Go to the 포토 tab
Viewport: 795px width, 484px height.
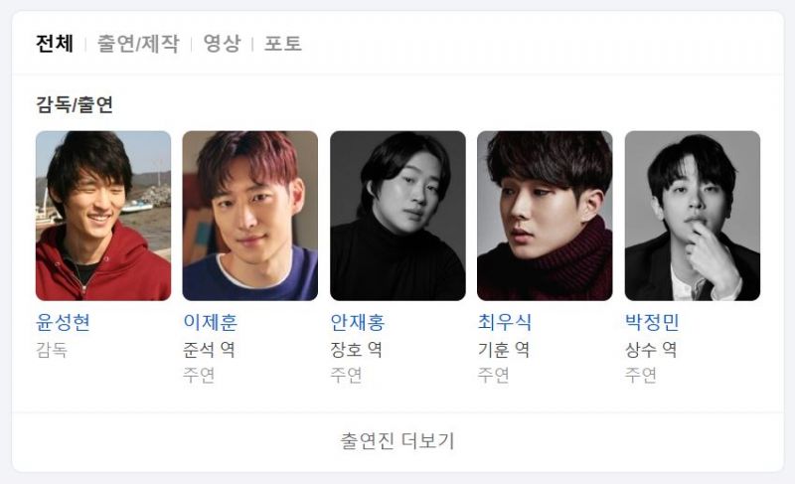coord(283,44)
